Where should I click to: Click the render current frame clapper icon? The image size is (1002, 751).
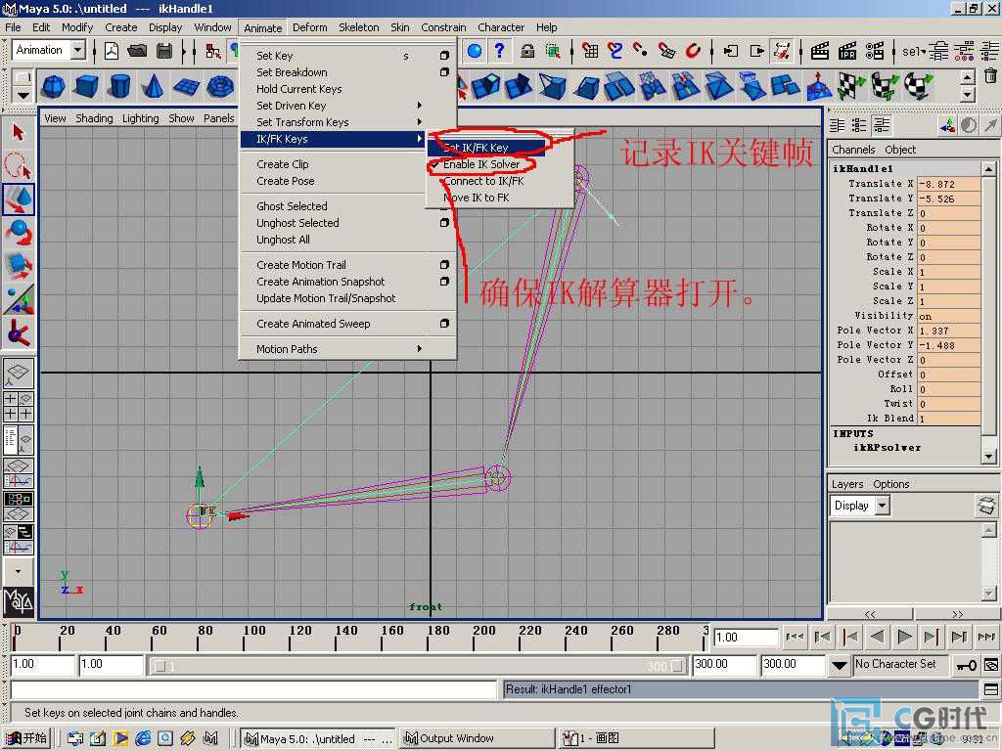[820, 51]
